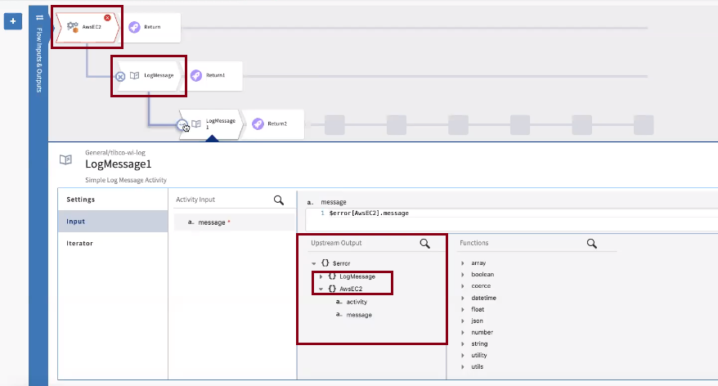Open search in Upstream Output
This screenshot has width=718, height=386.
pyautogui.click(x=425, y=244)
